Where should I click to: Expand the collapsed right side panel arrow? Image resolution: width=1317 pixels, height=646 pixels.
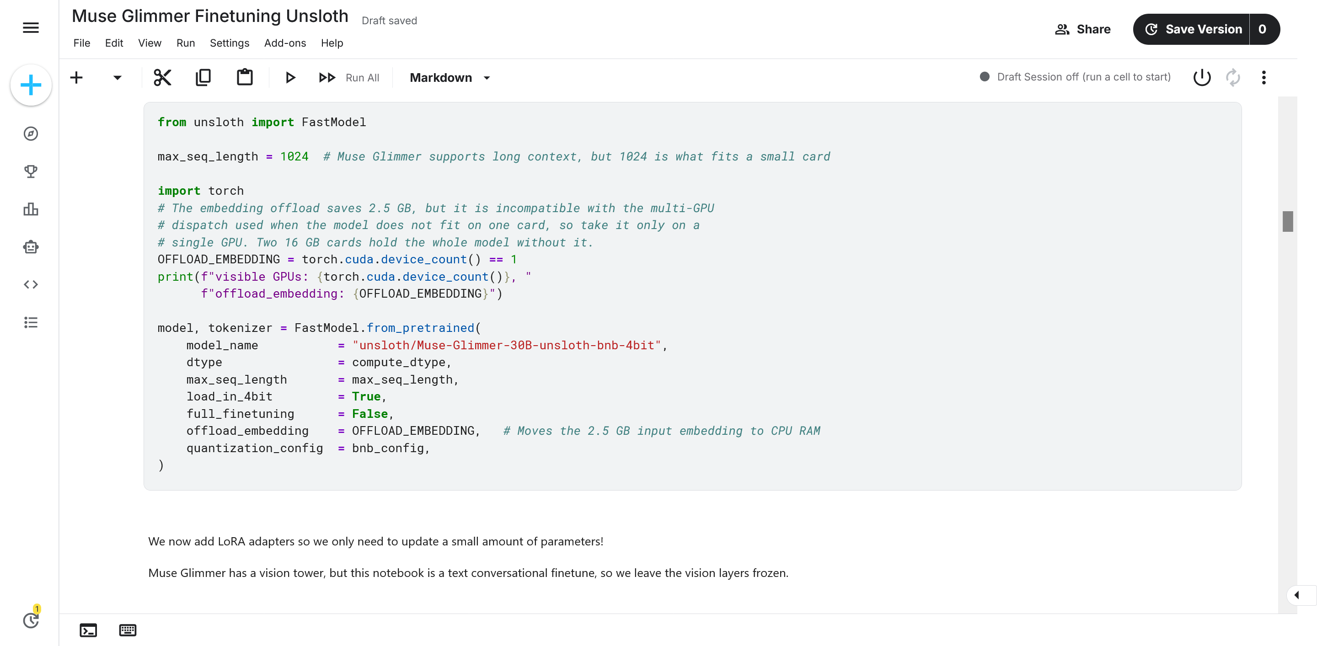(x=1298, y=595)
